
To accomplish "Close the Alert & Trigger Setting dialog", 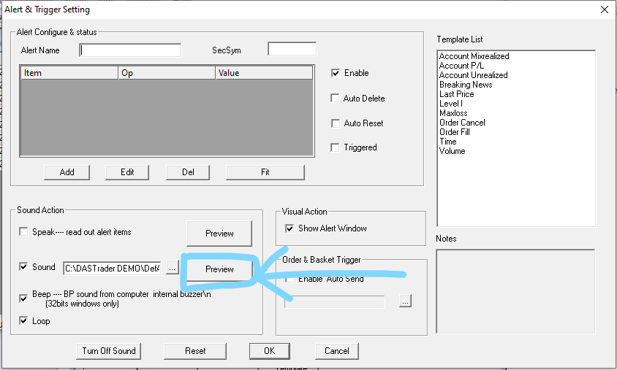I will tap(604, 9).
